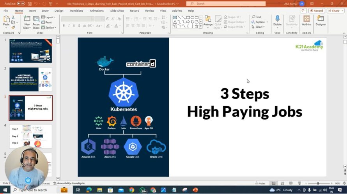Click the Share button
Image resolution: width=347 pixels, height=194 pixels.
(x=335, y=10)
